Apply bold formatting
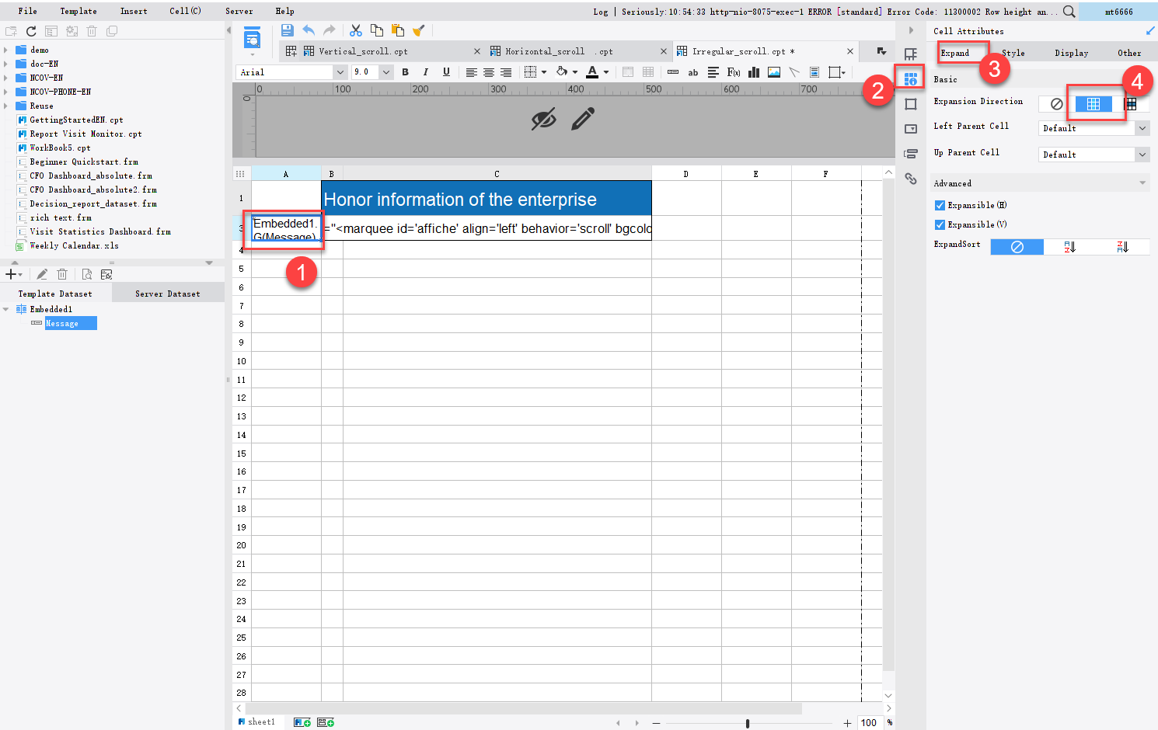1158x730 pixels. click(405, 72)
